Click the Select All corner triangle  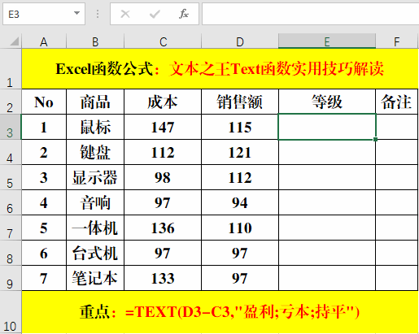[14, 41]
